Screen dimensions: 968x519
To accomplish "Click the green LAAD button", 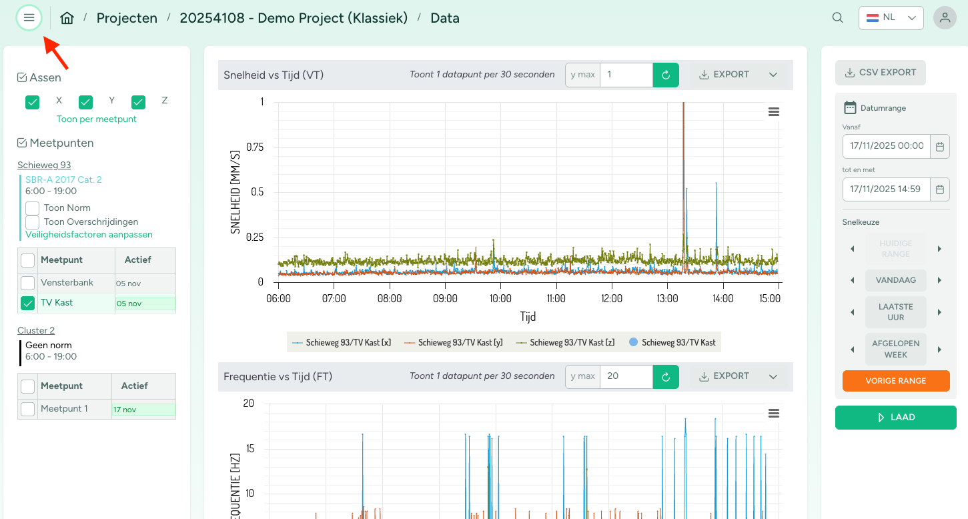I will [896, 418].
